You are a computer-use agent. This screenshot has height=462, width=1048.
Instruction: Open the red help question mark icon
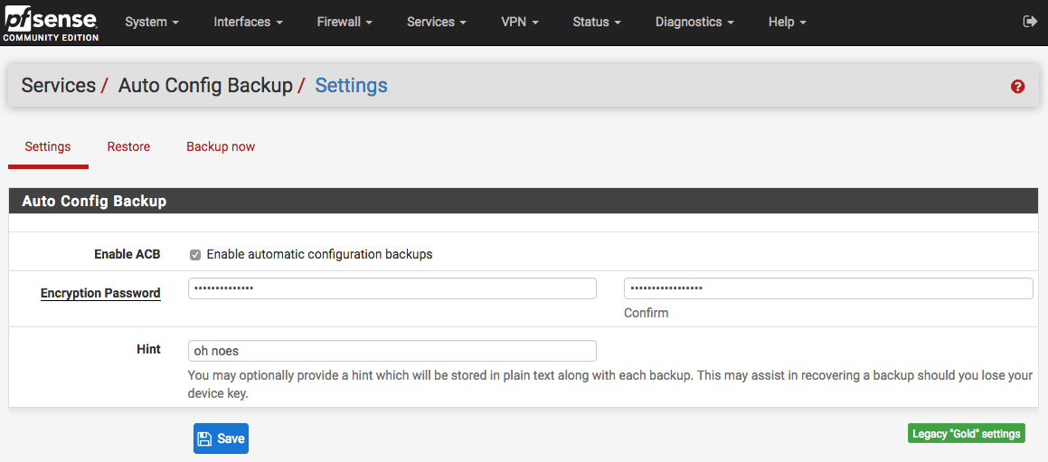1017,87
